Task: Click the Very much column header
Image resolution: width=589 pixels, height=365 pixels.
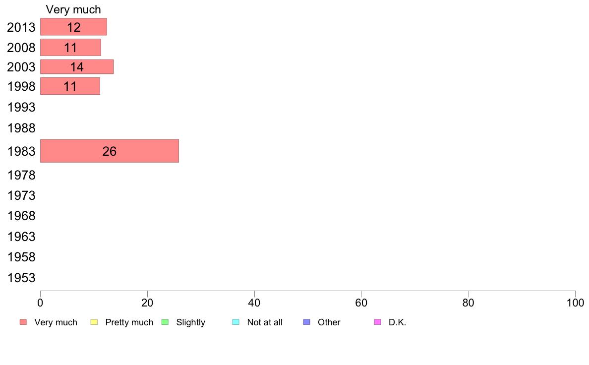Action: (x=73, y=9)
